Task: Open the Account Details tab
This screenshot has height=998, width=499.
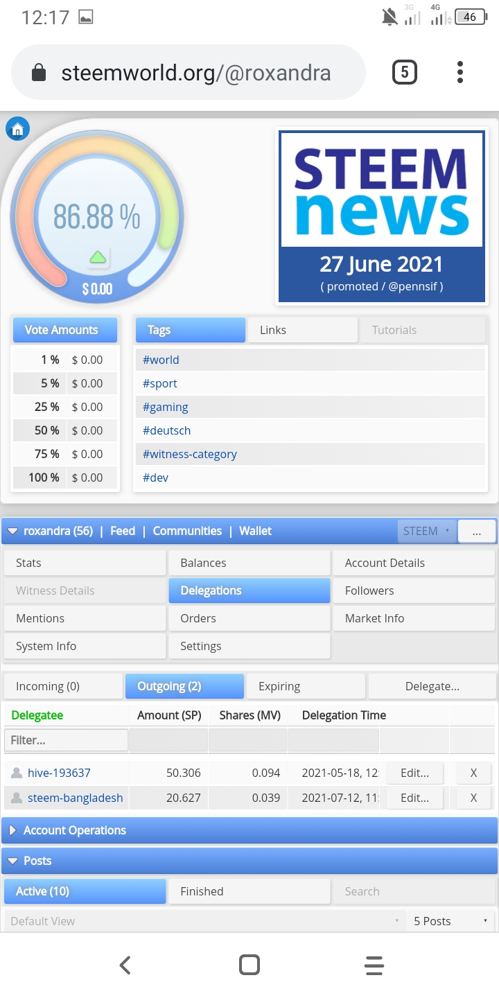Action: pyautogui.click(x=414, y=563)
